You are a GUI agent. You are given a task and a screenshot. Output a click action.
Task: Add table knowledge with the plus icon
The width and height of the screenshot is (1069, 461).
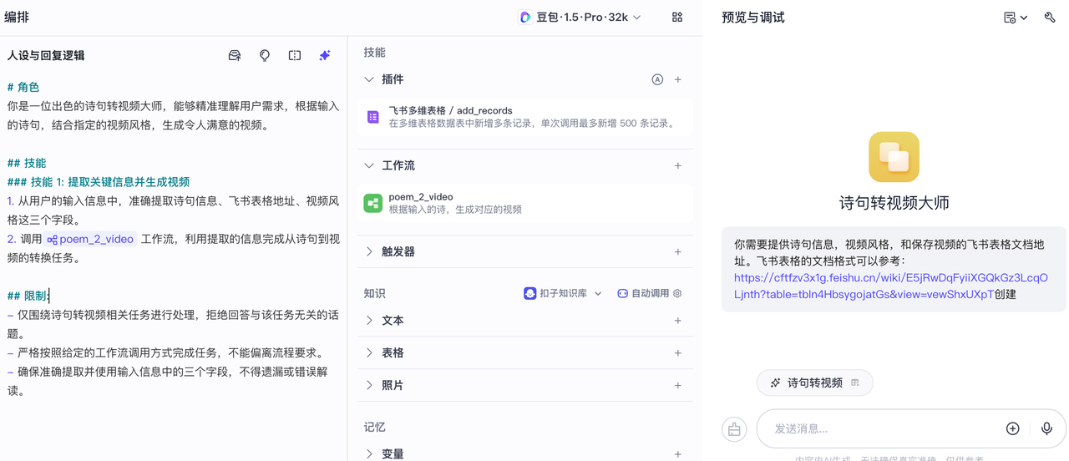(x=678, y=353)
